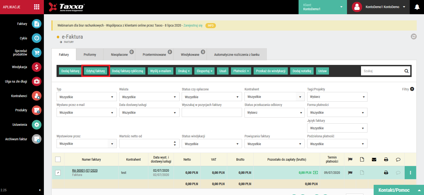424x195 pixels.
Task: Expand the Typ filter dropdown
Action: [x=86, y=97]
